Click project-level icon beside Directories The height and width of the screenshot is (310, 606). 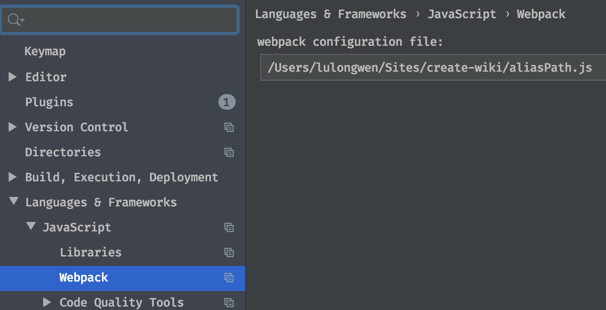point(229,152)
